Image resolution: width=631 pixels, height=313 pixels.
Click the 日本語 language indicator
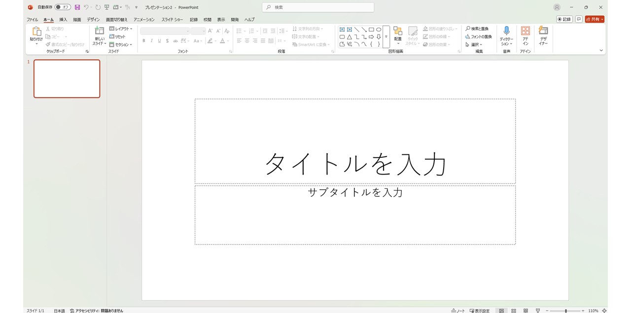pyautogui.click(x=59, y=311)
